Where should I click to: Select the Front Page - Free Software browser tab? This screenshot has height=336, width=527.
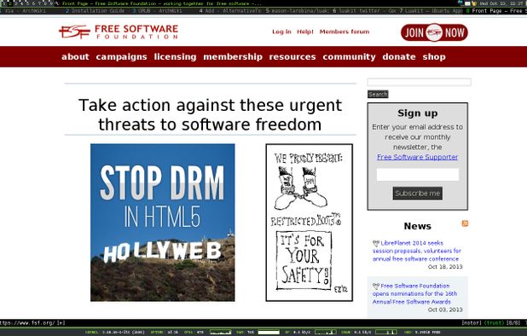click(496, 11)
